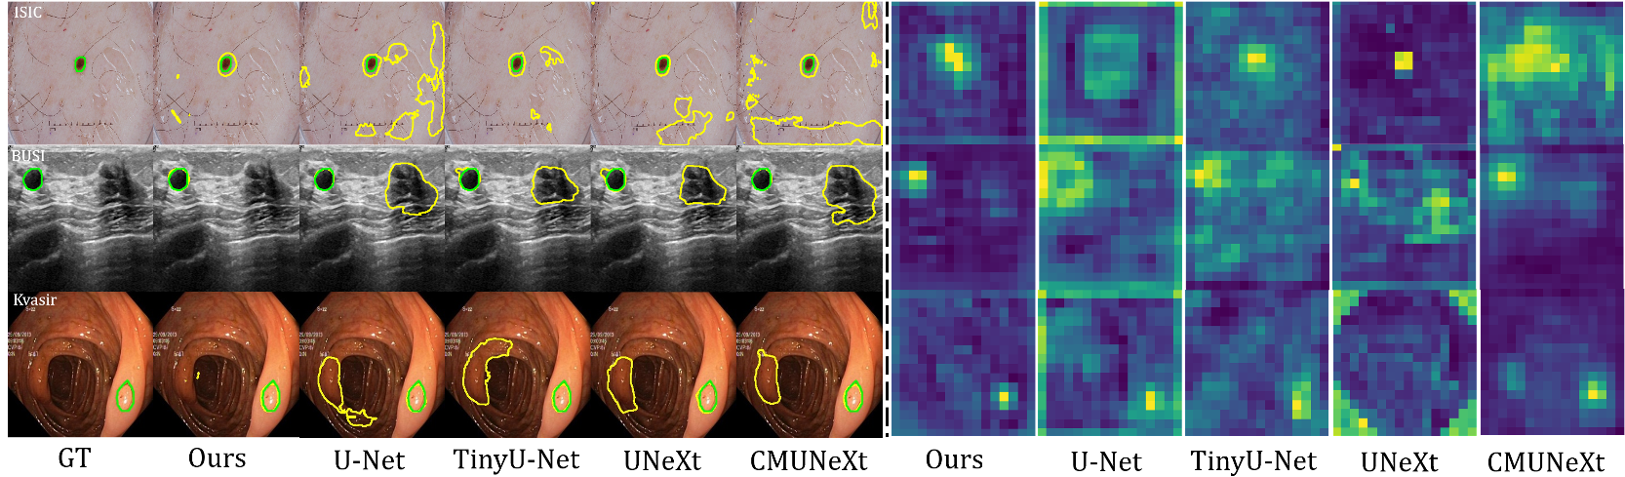Click the 'Ours' caption under the segmentation columns
Viewport: 1625px width, 477px height.
pyautogui.click(x=217, y=457)
